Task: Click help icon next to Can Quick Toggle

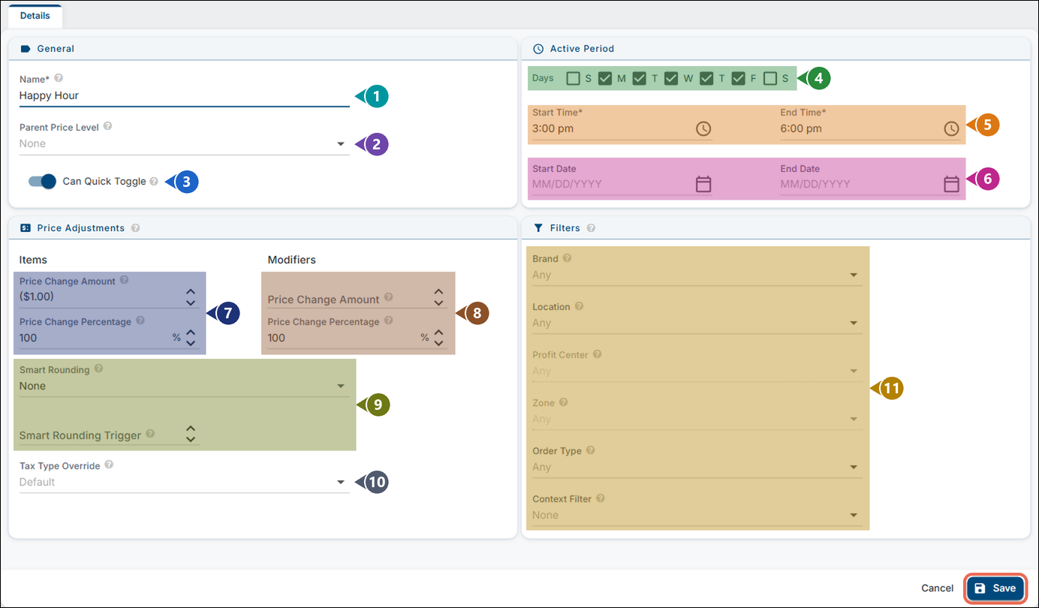Action: 154,181
